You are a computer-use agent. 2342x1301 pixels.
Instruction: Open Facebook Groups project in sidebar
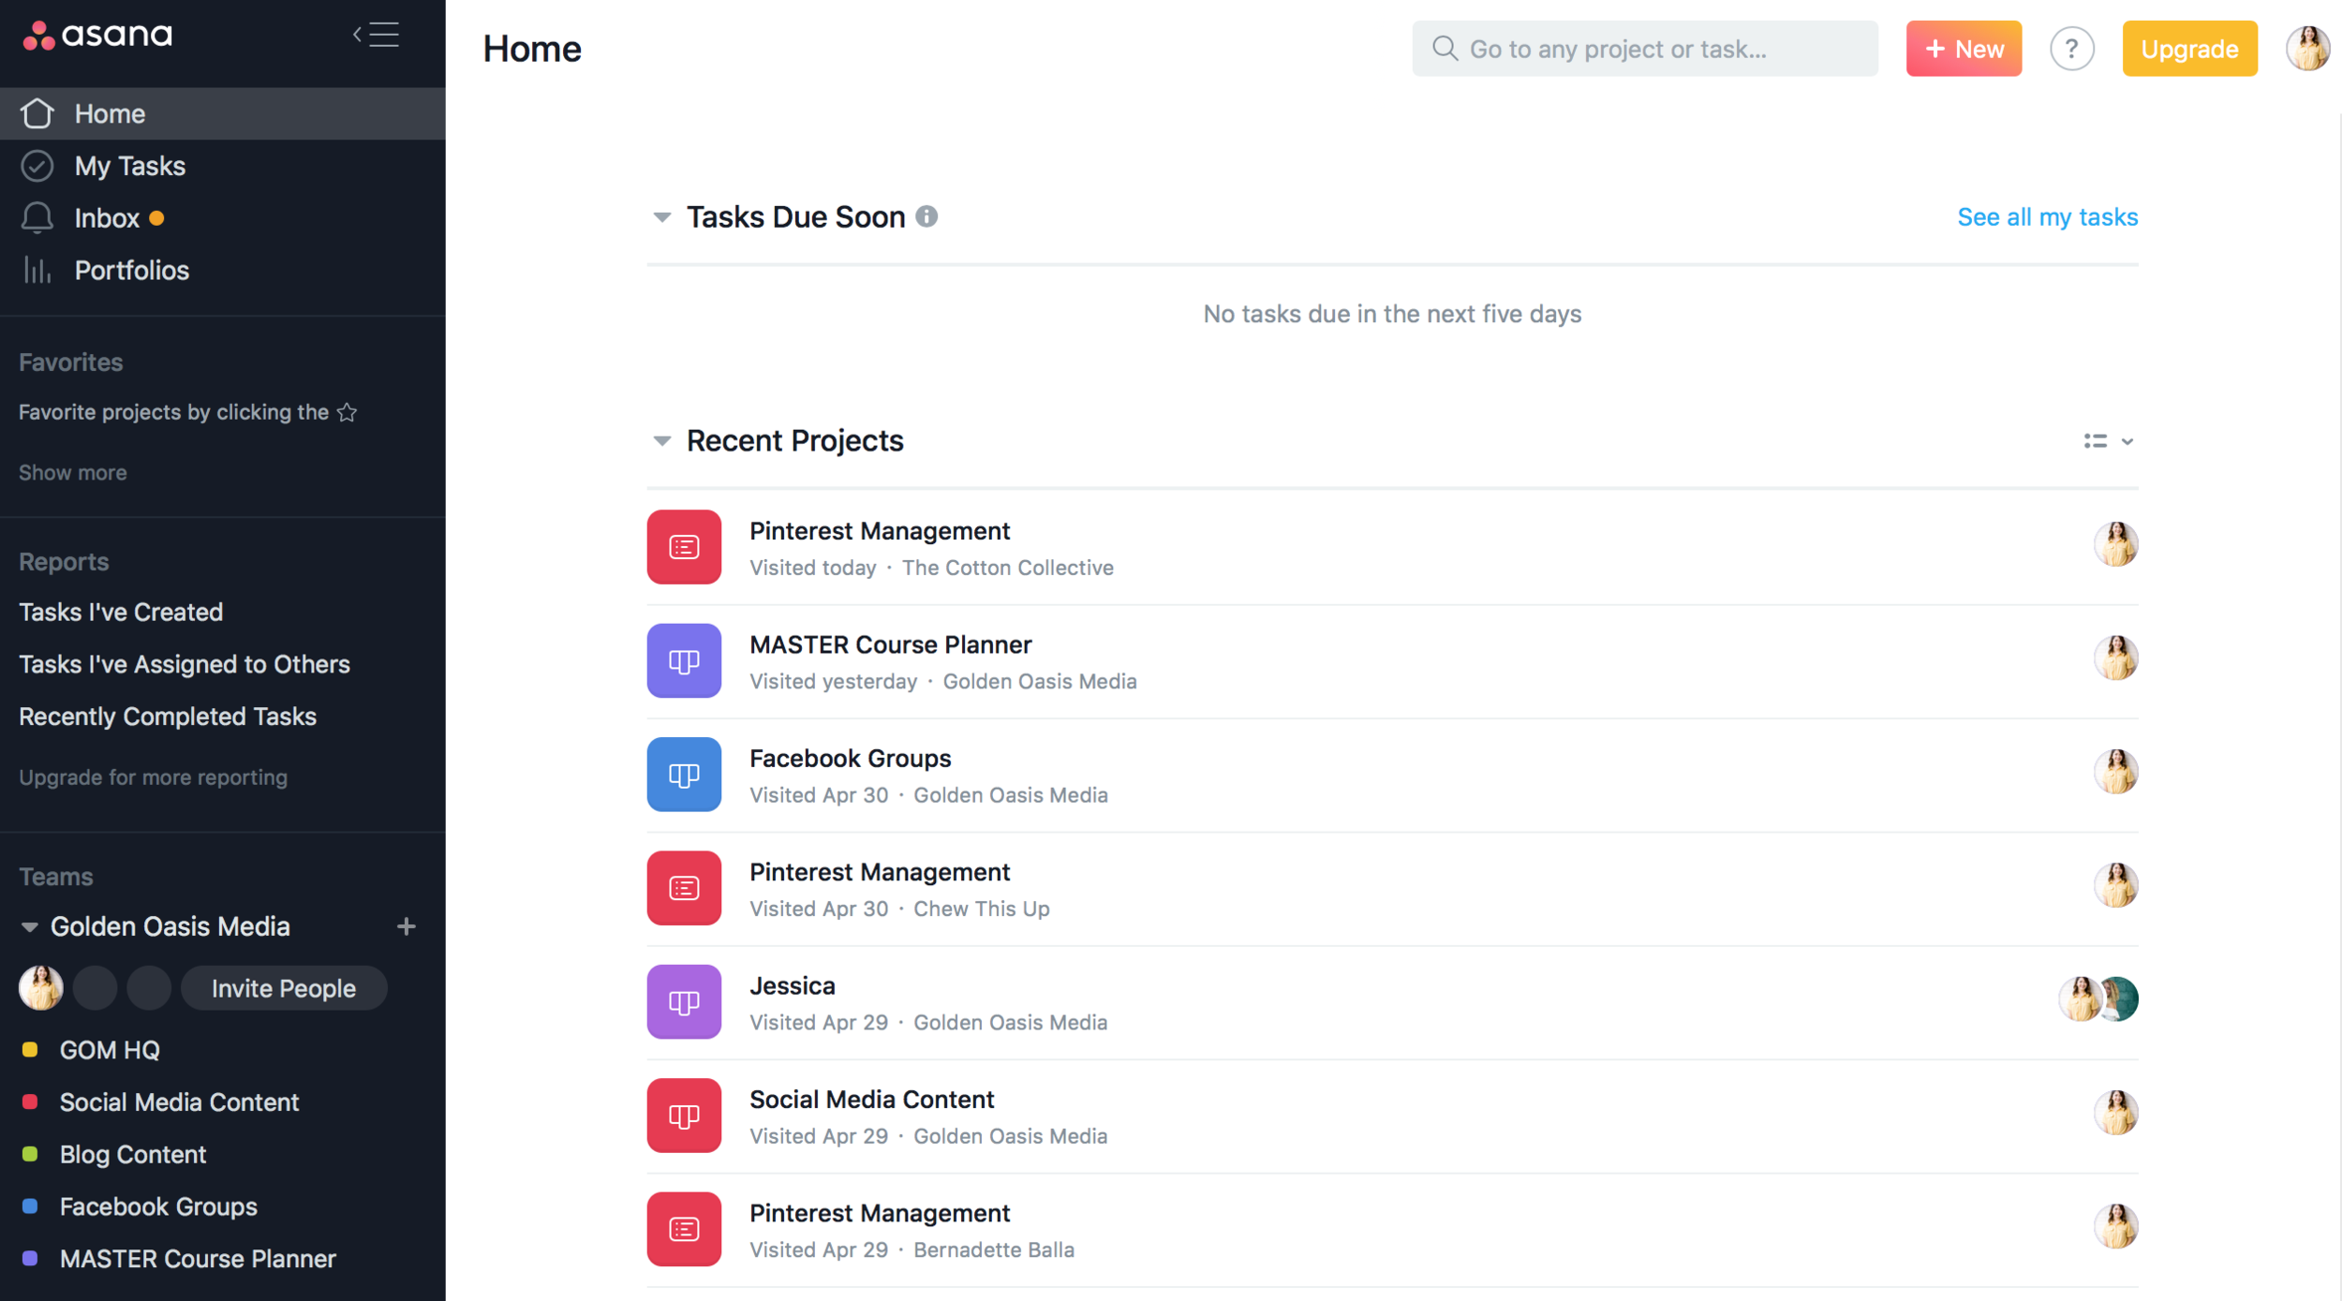pos(158,1206)
